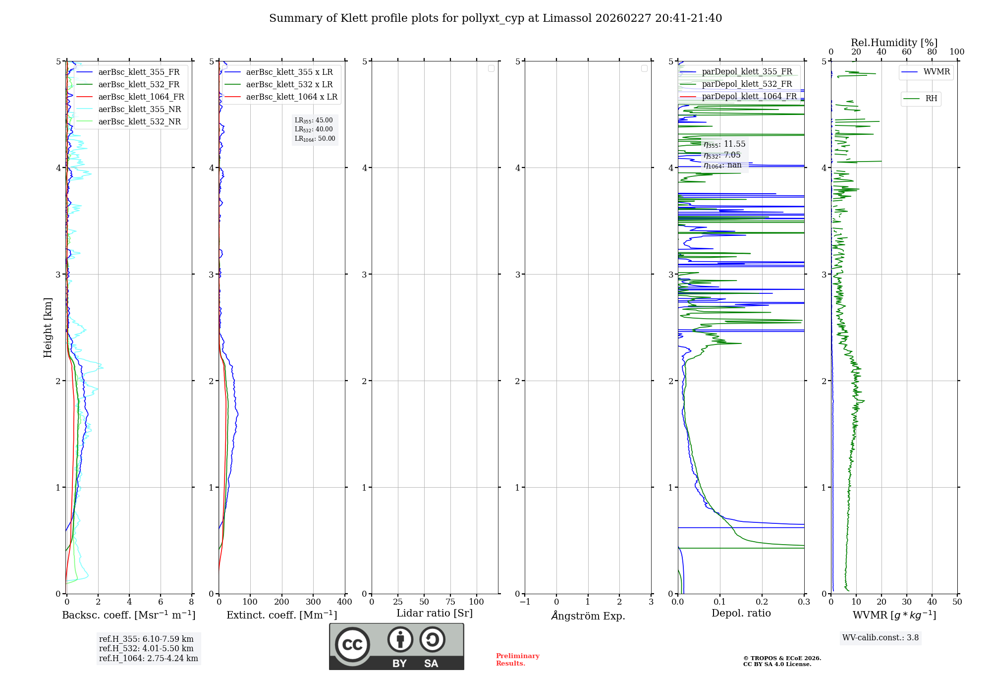
Task: Click the ShareAlike circular arrow icon
Action: [432, 639]
